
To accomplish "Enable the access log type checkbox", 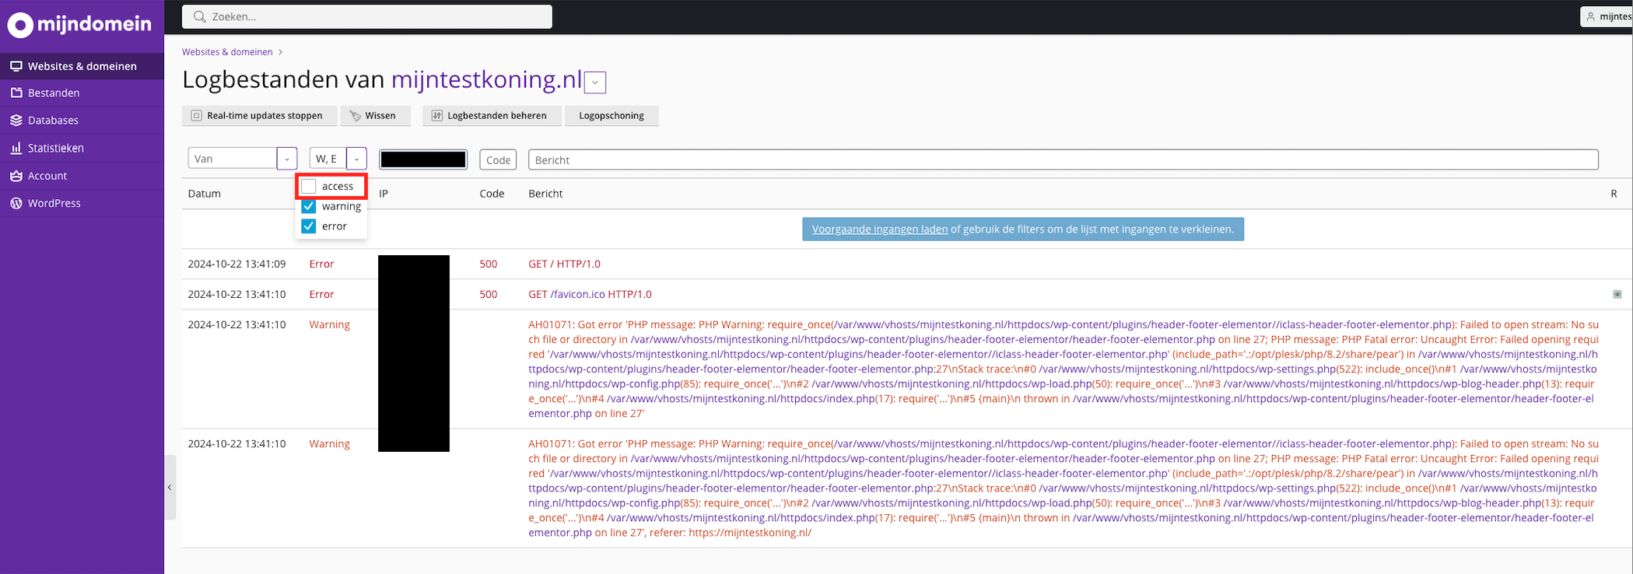I will pyautogui.click(x=309, y=187).
